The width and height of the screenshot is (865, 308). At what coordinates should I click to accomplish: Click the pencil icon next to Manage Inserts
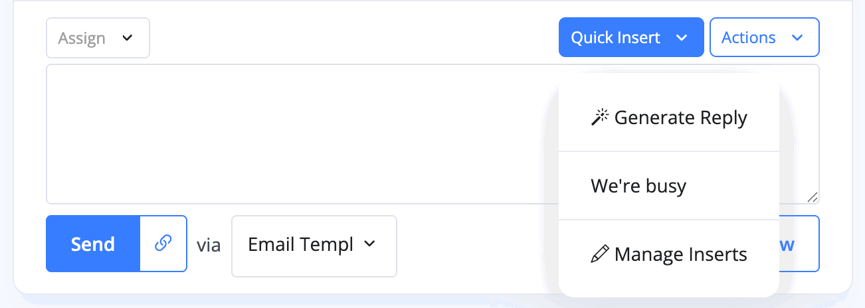[600, 254]
